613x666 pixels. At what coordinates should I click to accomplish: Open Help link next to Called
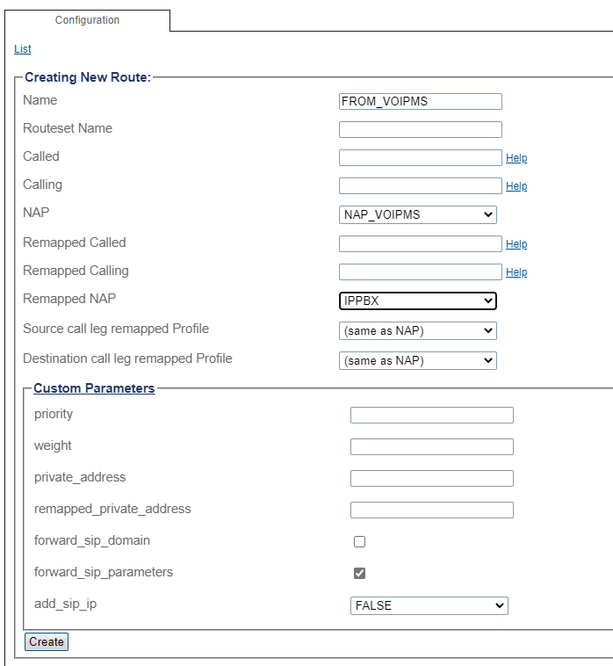(516, 158)
